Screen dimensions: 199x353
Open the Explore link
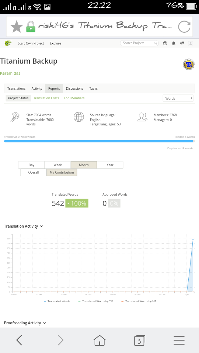coord(56,43)
